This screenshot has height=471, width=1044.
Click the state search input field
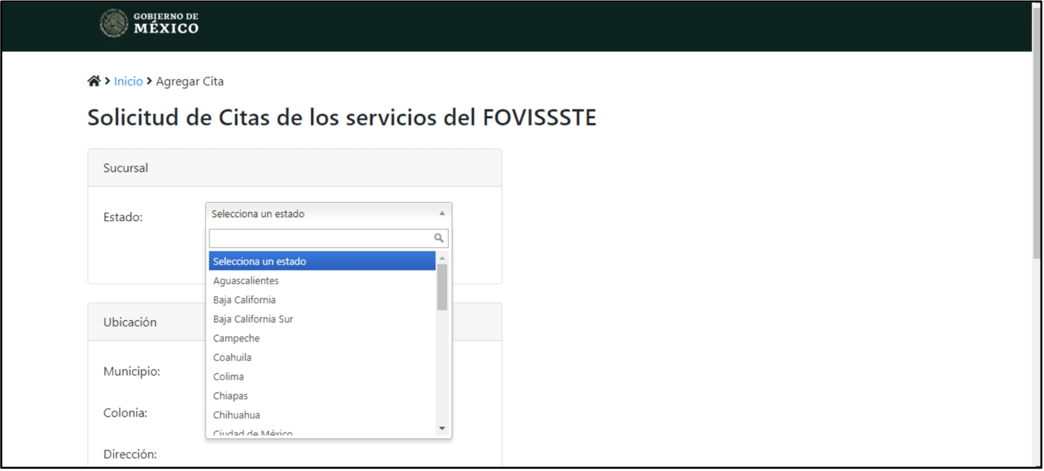pyautogui.click(x=328, y=238)
